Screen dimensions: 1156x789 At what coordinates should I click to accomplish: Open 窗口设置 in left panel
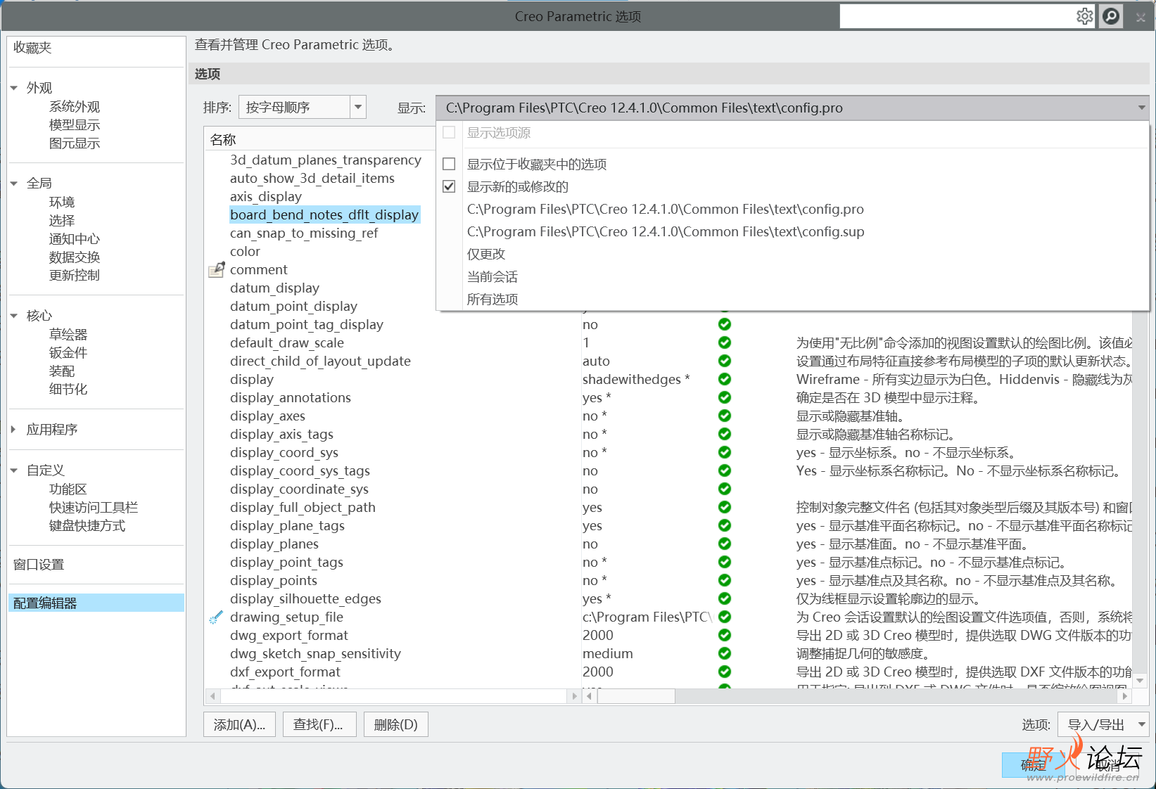pyautogui.click(x=39, y=564)
